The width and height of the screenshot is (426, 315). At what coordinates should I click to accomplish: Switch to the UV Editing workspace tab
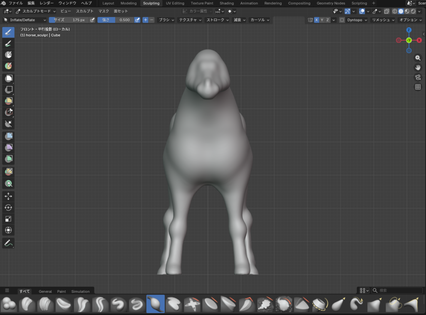(x=175, y=3)
